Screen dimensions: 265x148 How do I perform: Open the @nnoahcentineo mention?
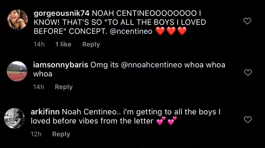[x=151, y=65]
